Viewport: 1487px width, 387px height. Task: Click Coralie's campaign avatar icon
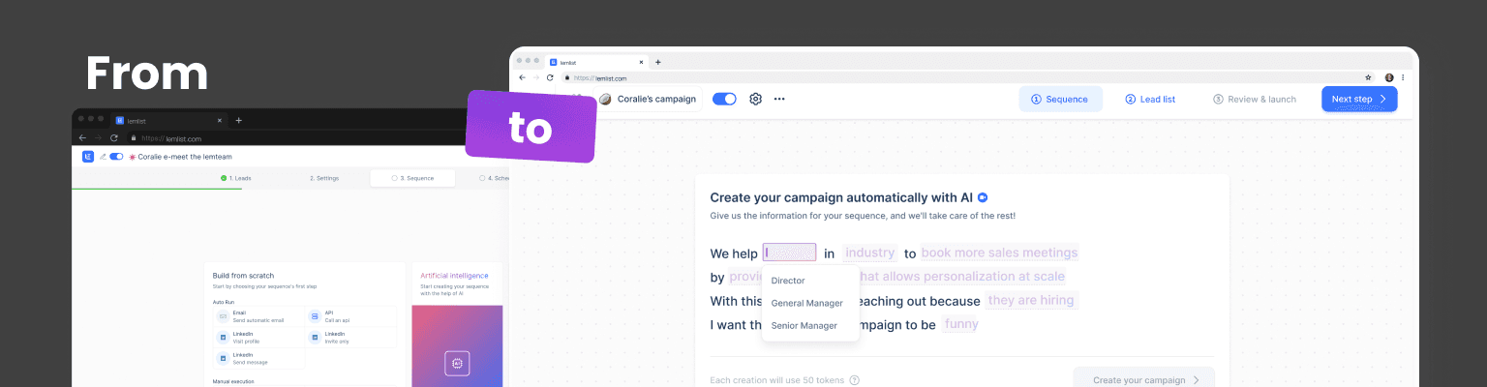(605, 99)
